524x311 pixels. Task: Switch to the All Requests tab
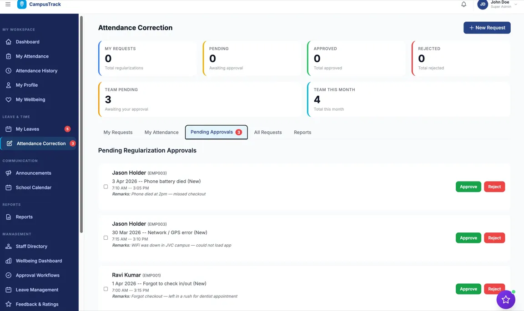[x=268, y=132]
